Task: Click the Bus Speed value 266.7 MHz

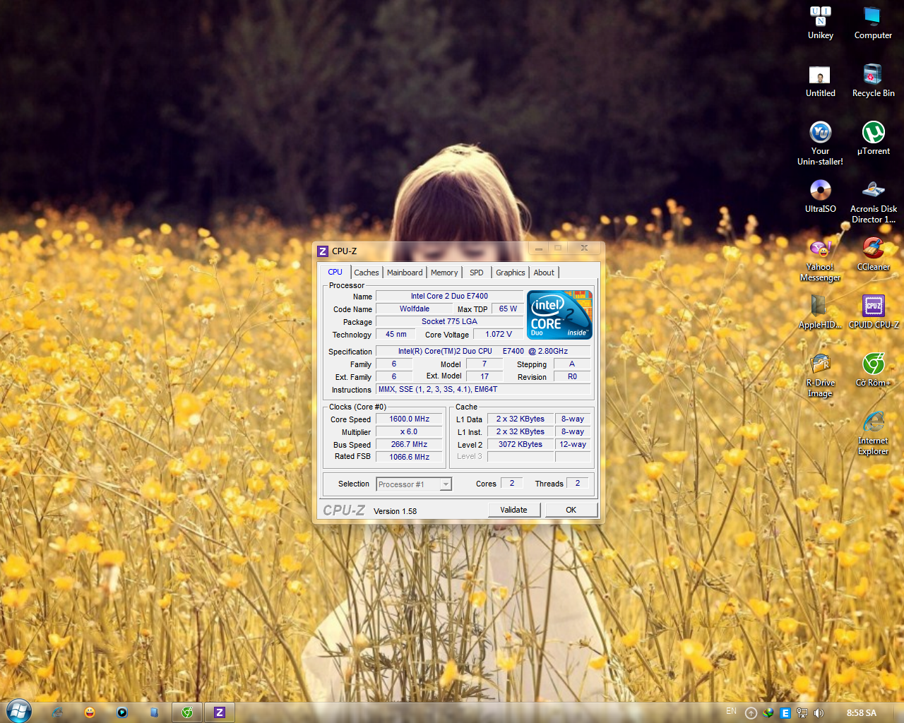Action: click(410, 444)
